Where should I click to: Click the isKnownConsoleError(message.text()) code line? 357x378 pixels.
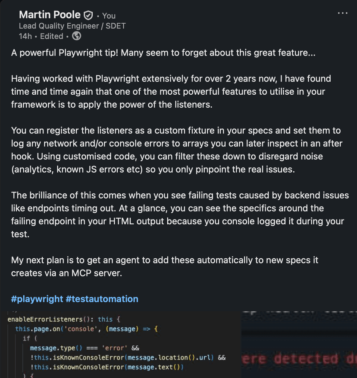[107, 367]
